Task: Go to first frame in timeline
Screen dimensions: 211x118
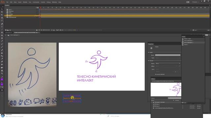Action: tap(42, 30)
